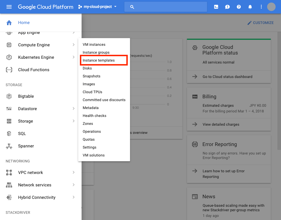The image size is (281, 220).
Task: Expand the Datastore submenu chevron
Action: click(73, 108)
